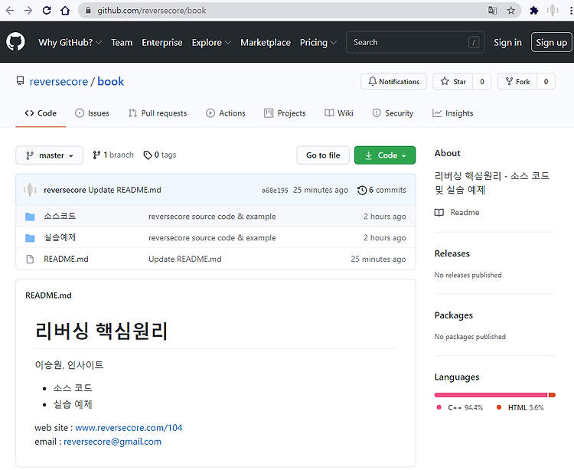This screenshot has height=470, width=574.
Task: Go to the browser home icon
Action: coord(65,11)
